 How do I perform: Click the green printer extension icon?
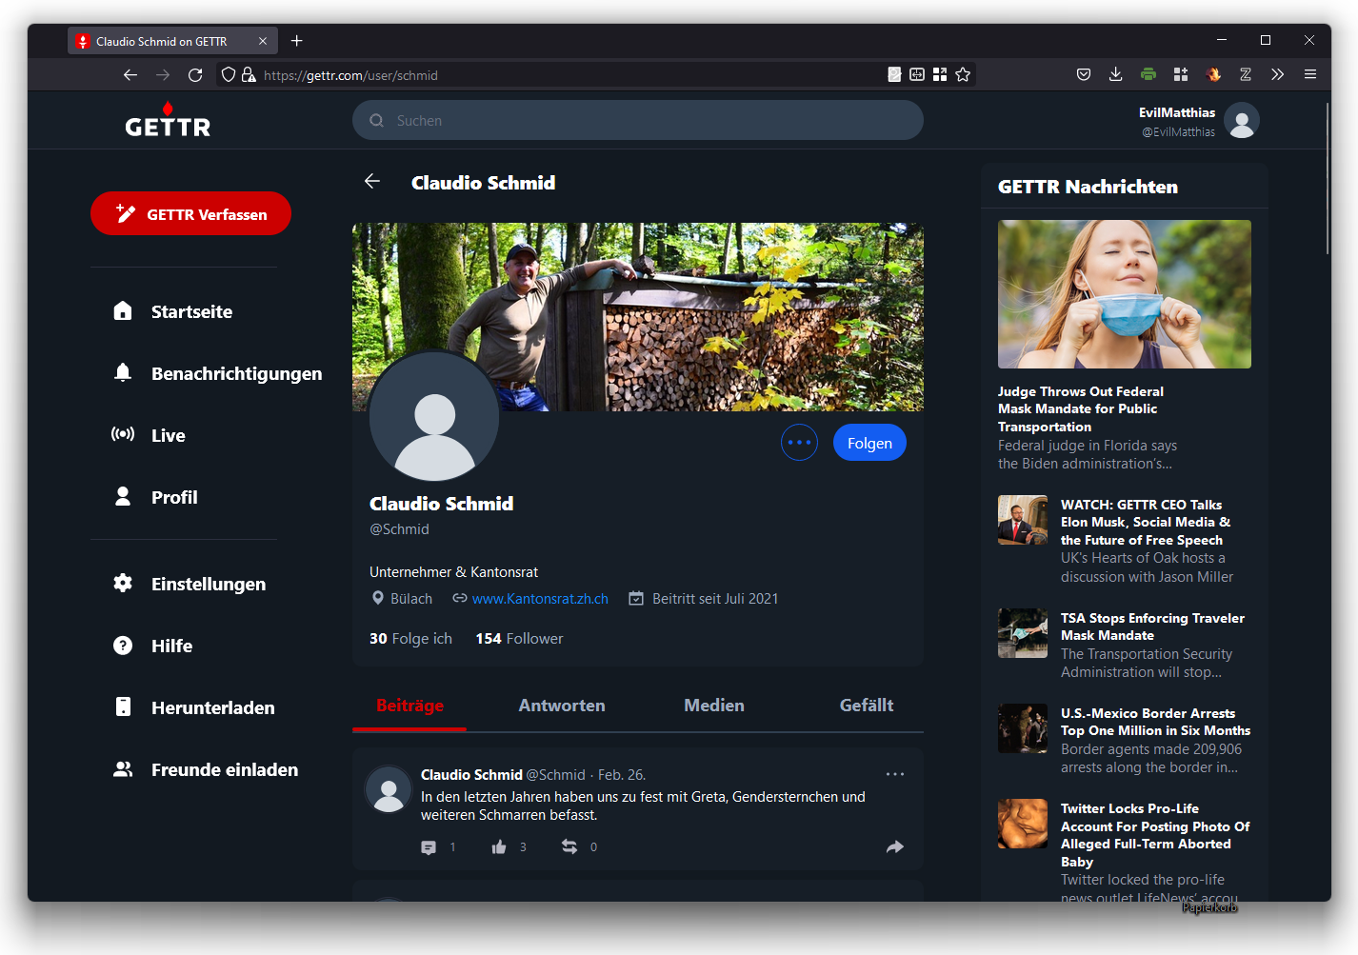click(x=1148, y=74)
